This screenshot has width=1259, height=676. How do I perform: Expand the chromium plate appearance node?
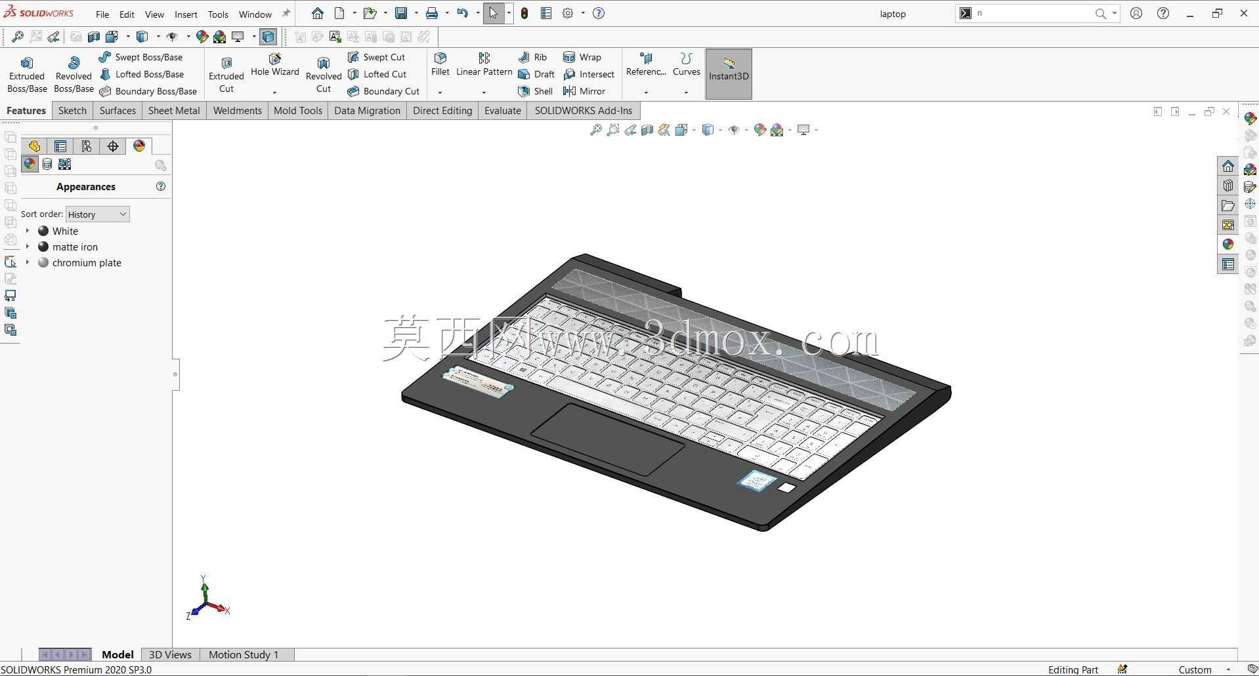[28, 262]
